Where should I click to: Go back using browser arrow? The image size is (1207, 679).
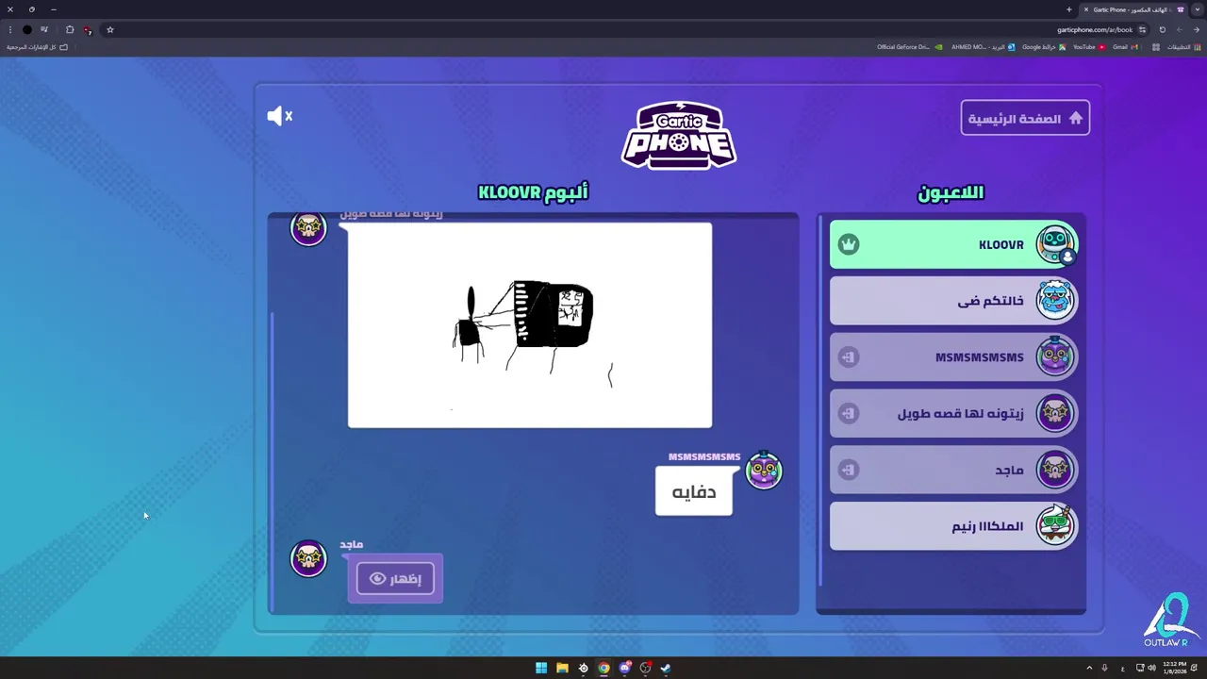point(1197,29)
